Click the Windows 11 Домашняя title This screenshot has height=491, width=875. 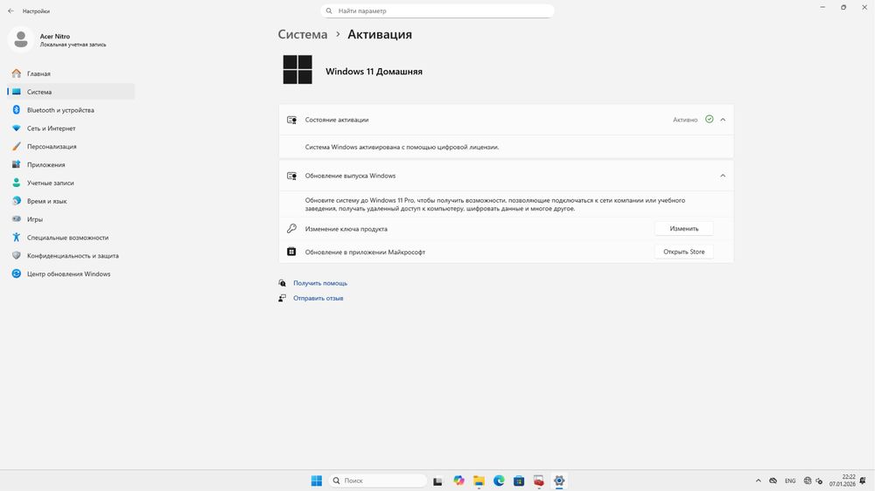coord(374,72)
